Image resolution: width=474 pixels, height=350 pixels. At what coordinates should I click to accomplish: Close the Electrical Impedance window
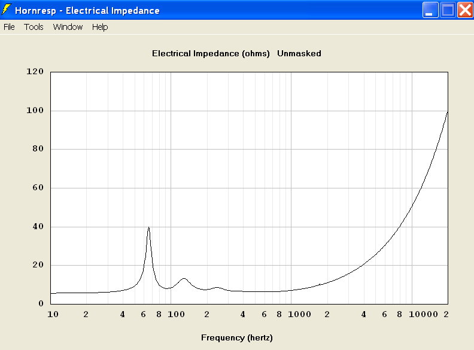tap(465, 10)
